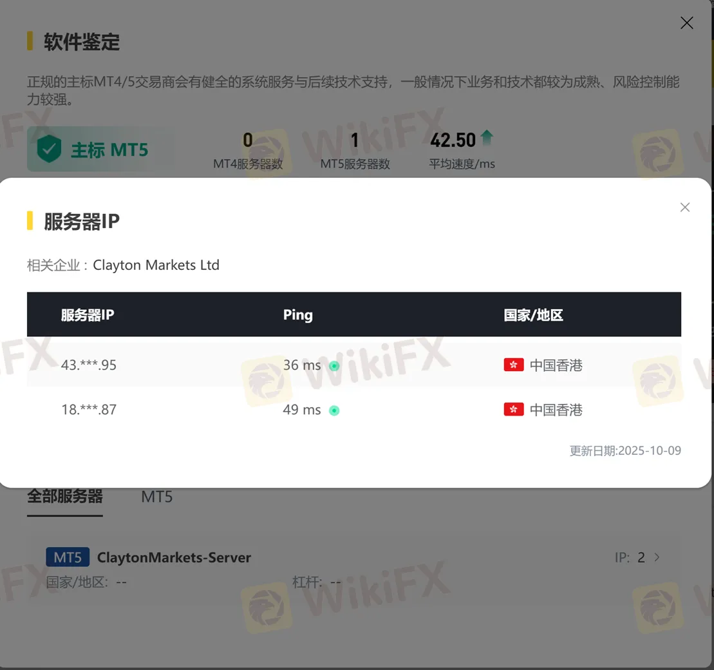
Task: Click the Ping column header
Action: pos(298,314)
